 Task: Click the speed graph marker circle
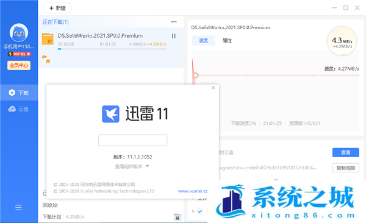coord(196,75)
